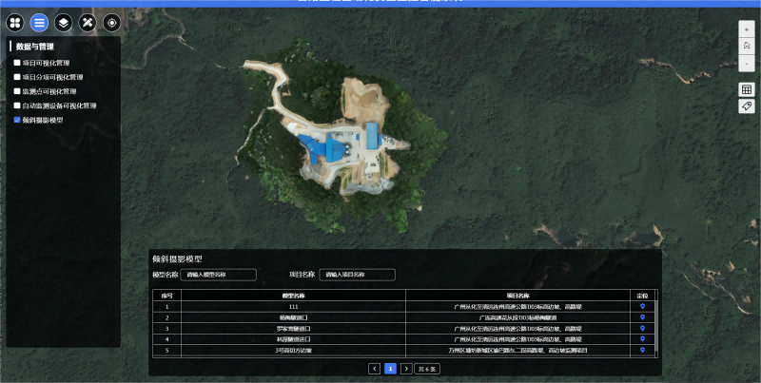Click the target locate icon
This screenshot has height=383, width=761.
pos(111,22)
